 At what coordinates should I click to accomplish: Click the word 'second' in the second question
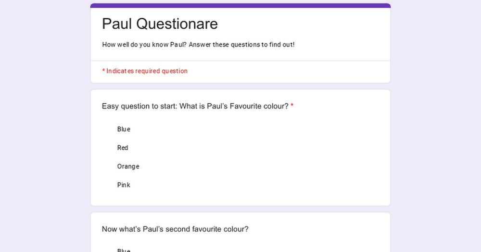coord(177,229)
